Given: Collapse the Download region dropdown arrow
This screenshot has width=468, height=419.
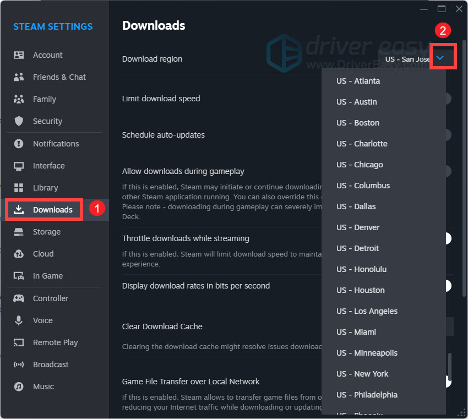Looking at the screenshot, I should coord(443,57).
